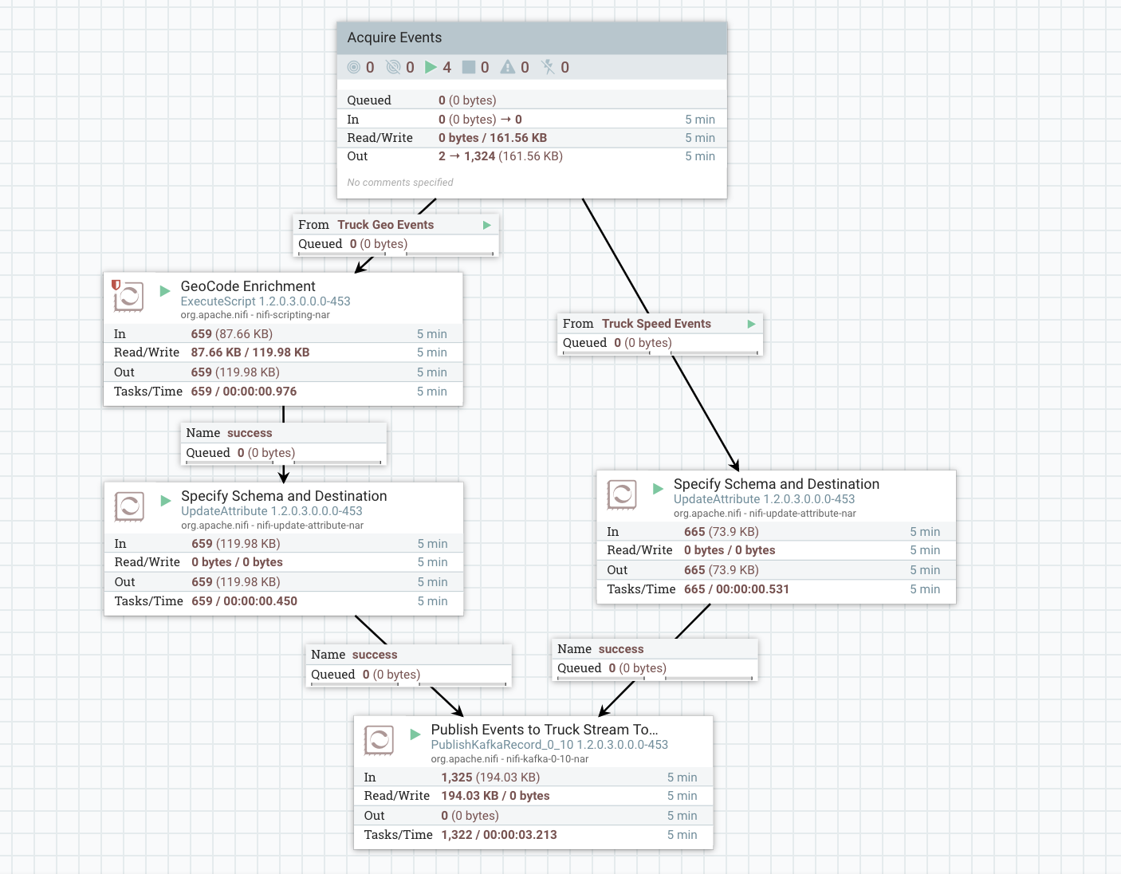Click the processor icon on left Specify Schema and Destination
This screenshot has width=1121, height=874.
pos(129,506)
